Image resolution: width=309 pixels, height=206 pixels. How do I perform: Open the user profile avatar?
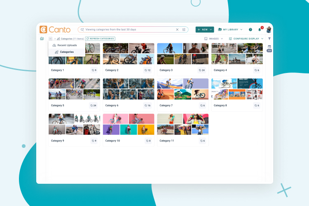pos(268,30)
